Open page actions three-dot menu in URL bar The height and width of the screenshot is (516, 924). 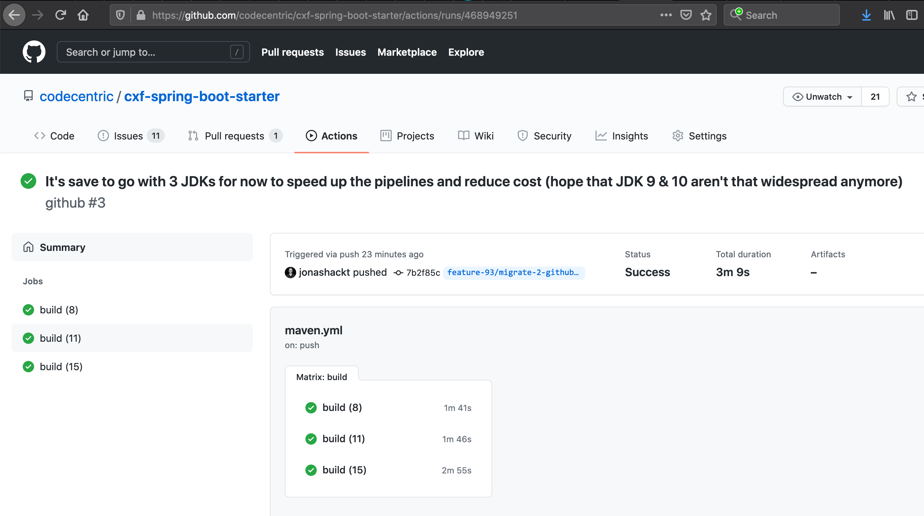666,15
